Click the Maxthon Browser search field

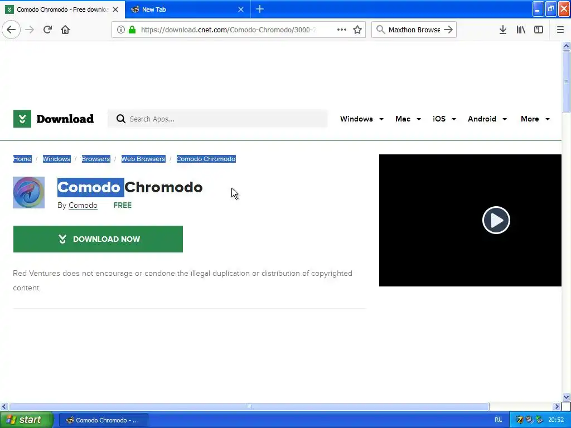[x=414, y=30]
